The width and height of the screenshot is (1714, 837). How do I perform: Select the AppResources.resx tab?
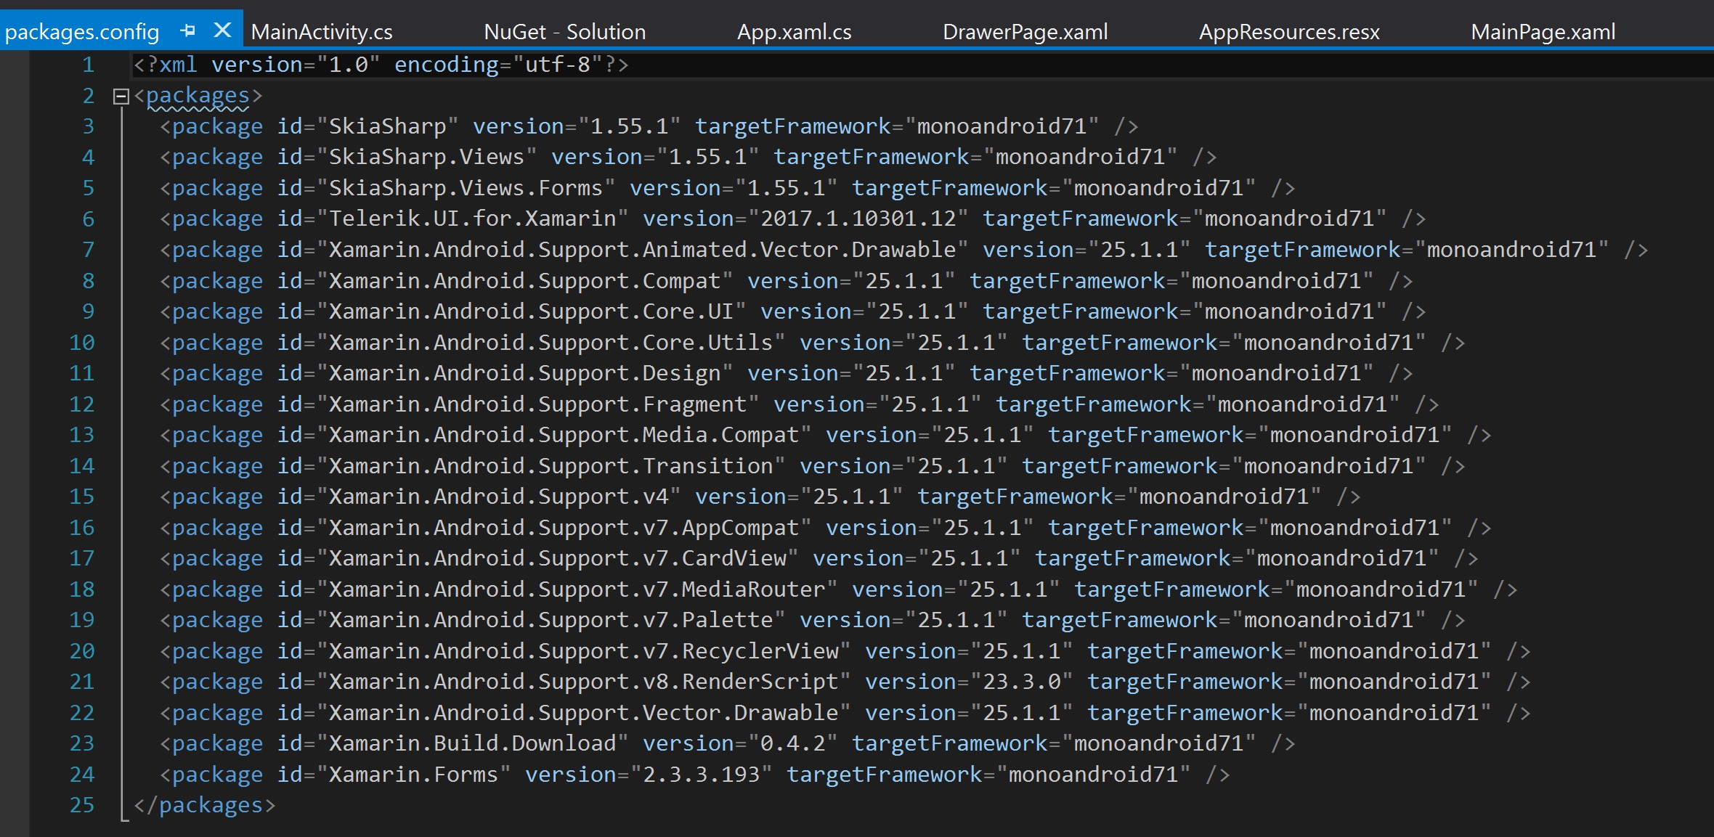1288,32
